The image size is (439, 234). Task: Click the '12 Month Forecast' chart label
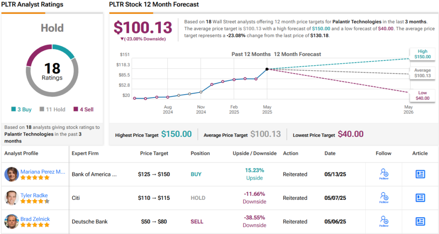[x=298, y=54]
